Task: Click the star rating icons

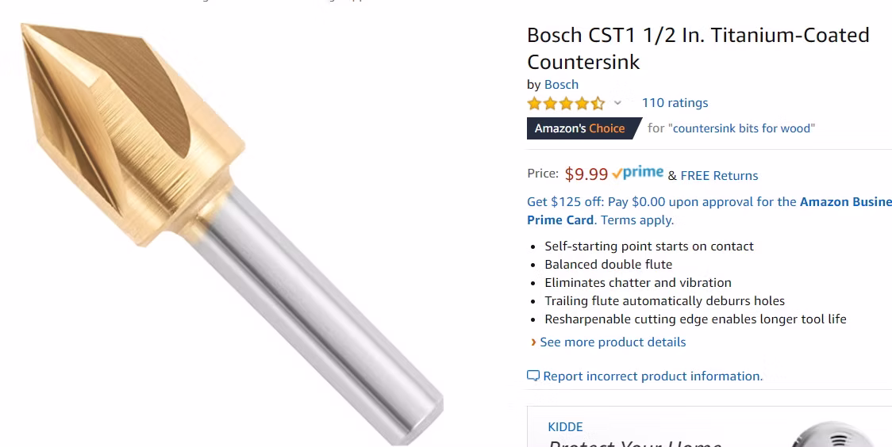Action: pyautogui.click(x=565, y=103)
